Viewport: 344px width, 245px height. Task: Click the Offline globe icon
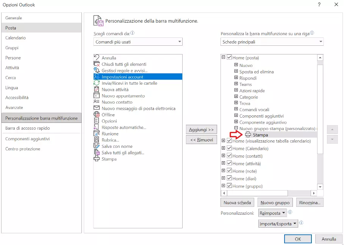(x=97, y=115)
